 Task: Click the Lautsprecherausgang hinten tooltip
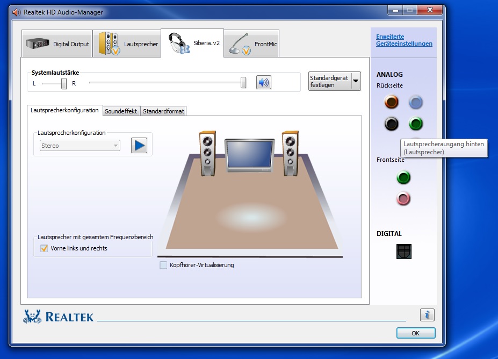coord(444,148)
